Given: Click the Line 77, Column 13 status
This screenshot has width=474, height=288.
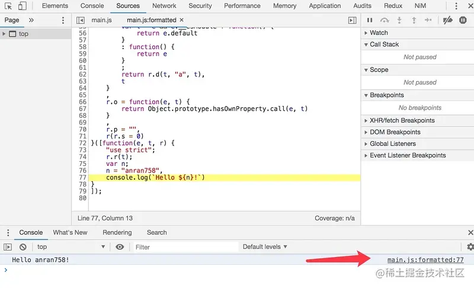Looking at the screenshot, I should point(105,218).
